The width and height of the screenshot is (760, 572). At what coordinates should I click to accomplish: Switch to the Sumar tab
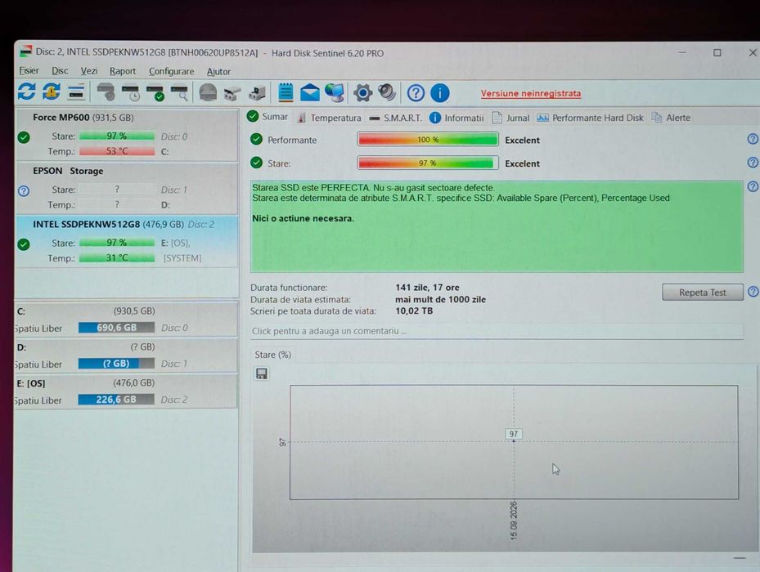[x=268, y=117]
